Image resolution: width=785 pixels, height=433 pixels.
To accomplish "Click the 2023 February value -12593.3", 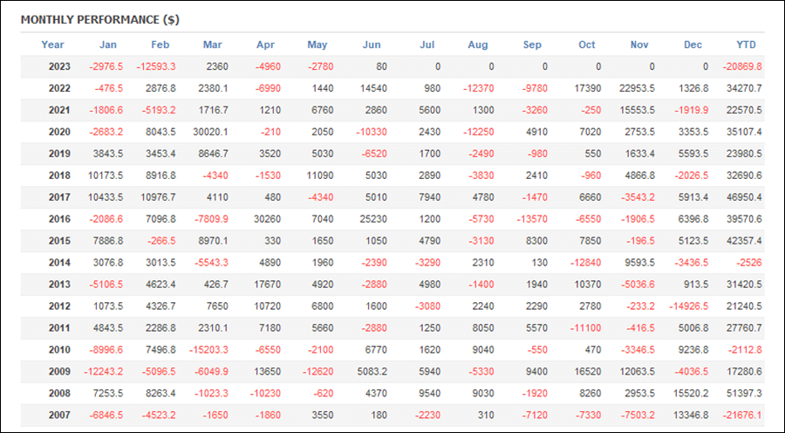I will click(x=156, y=66).
